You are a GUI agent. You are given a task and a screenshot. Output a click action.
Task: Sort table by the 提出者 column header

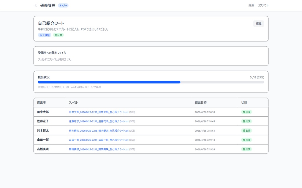click(42, 103)
